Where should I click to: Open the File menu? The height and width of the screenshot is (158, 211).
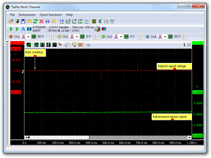coord(12,15)
